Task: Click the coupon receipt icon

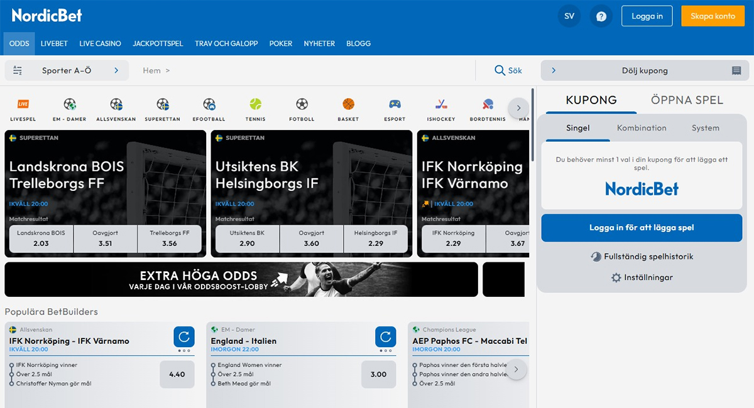Action: (736, 71)
